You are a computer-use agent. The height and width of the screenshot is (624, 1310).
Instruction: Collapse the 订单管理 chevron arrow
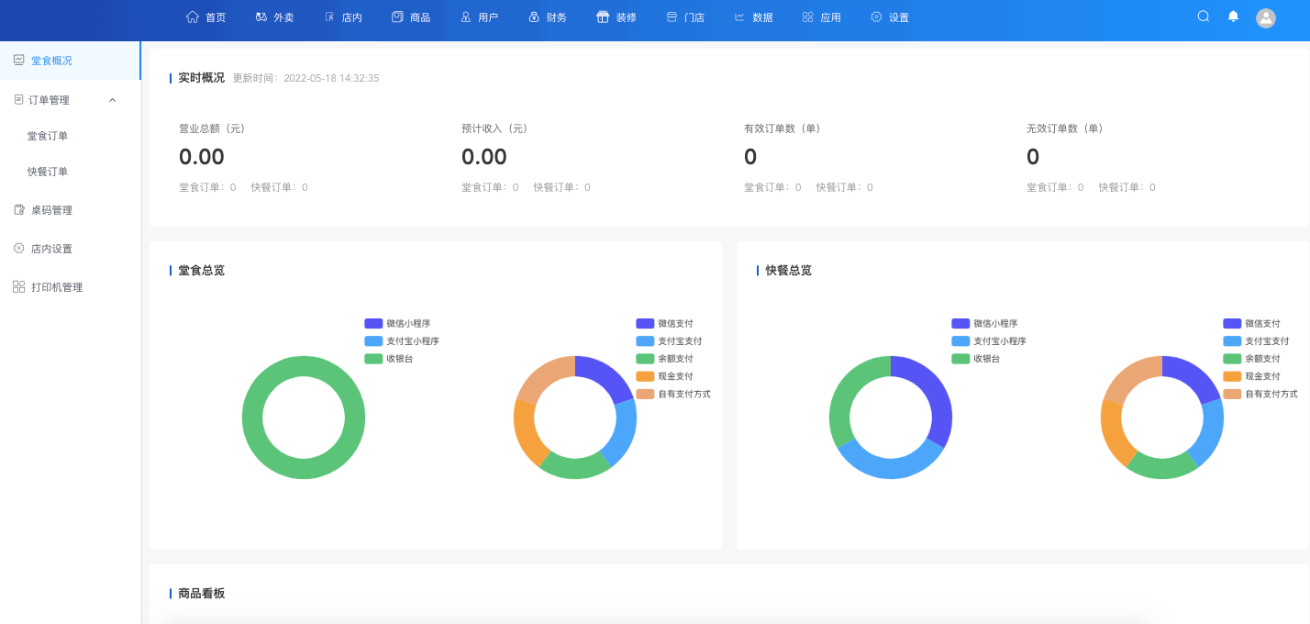113,100
